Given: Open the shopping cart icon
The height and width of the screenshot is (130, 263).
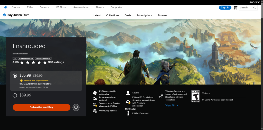Looking at the screenshot, I should coord(235,8).
